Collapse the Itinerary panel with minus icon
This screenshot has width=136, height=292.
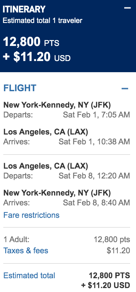[127, 8]
